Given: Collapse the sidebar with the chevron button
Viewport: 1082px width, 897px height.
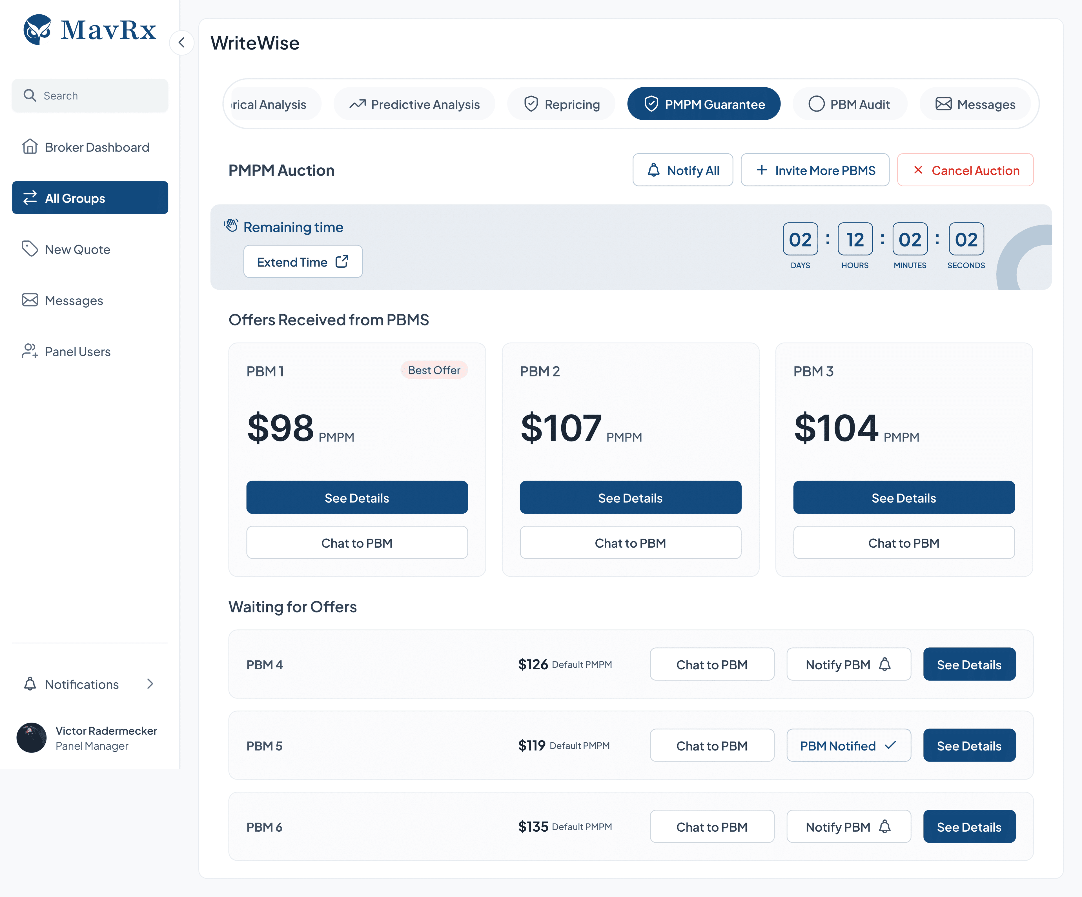Looking at the screenshot, I should (181, 43).
